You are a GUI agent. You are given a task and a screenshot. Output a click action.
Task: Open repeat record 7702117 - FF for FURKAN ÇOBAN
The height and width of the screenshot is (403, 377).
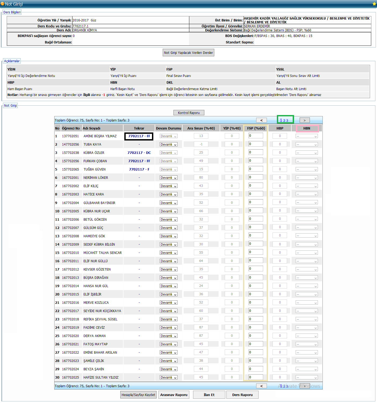[x=139, y=161]
